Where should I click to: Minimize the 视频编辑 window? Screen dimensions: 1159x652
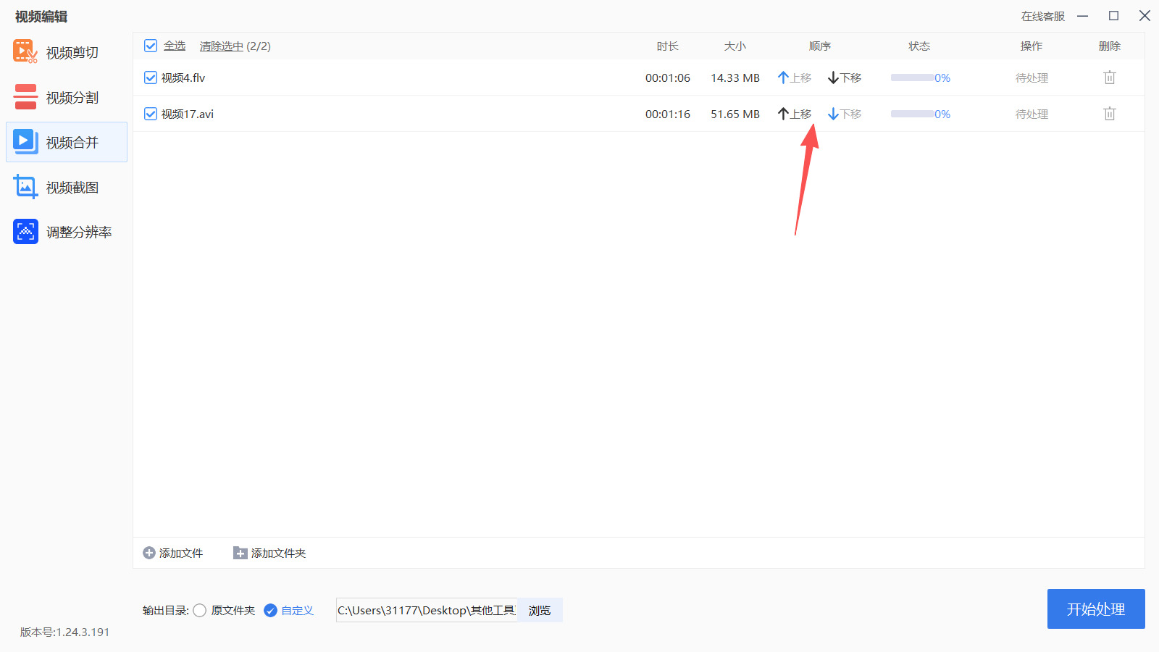pyautogui.click(x=1083, y=16)
